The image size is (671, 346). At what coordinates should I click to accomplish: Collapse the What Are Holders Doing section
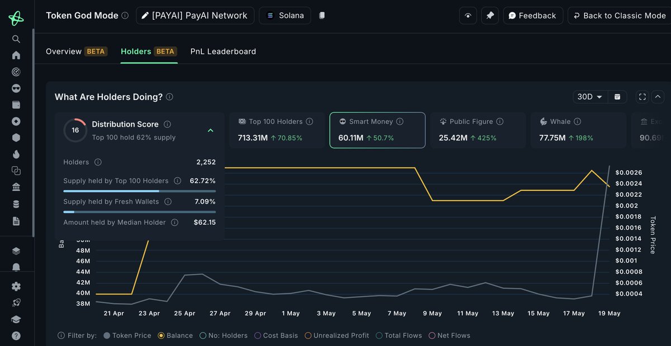click(x=658, y=97)
